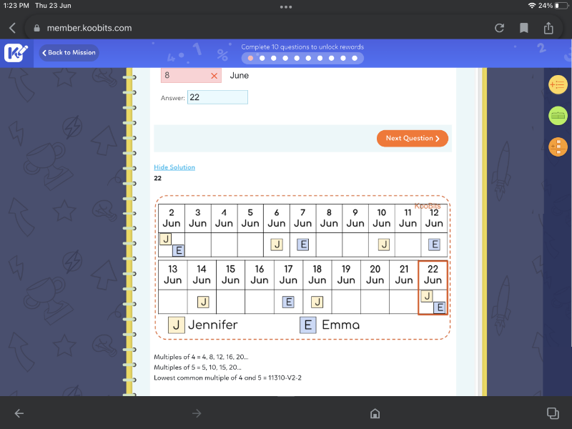The image size is (572, 429).
Task: Click the highlighted 22 Jun calendar cell
Action: 433,288
